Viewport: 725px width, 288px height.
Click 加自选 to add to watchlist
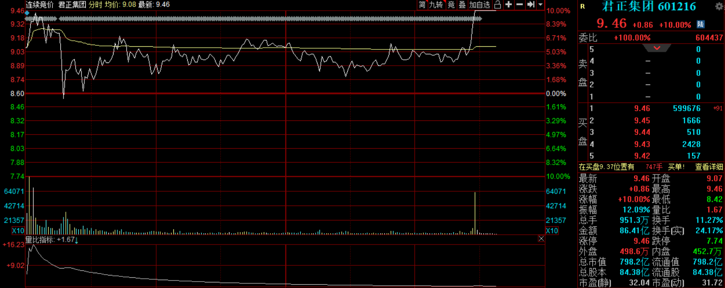tap(479, 5)
